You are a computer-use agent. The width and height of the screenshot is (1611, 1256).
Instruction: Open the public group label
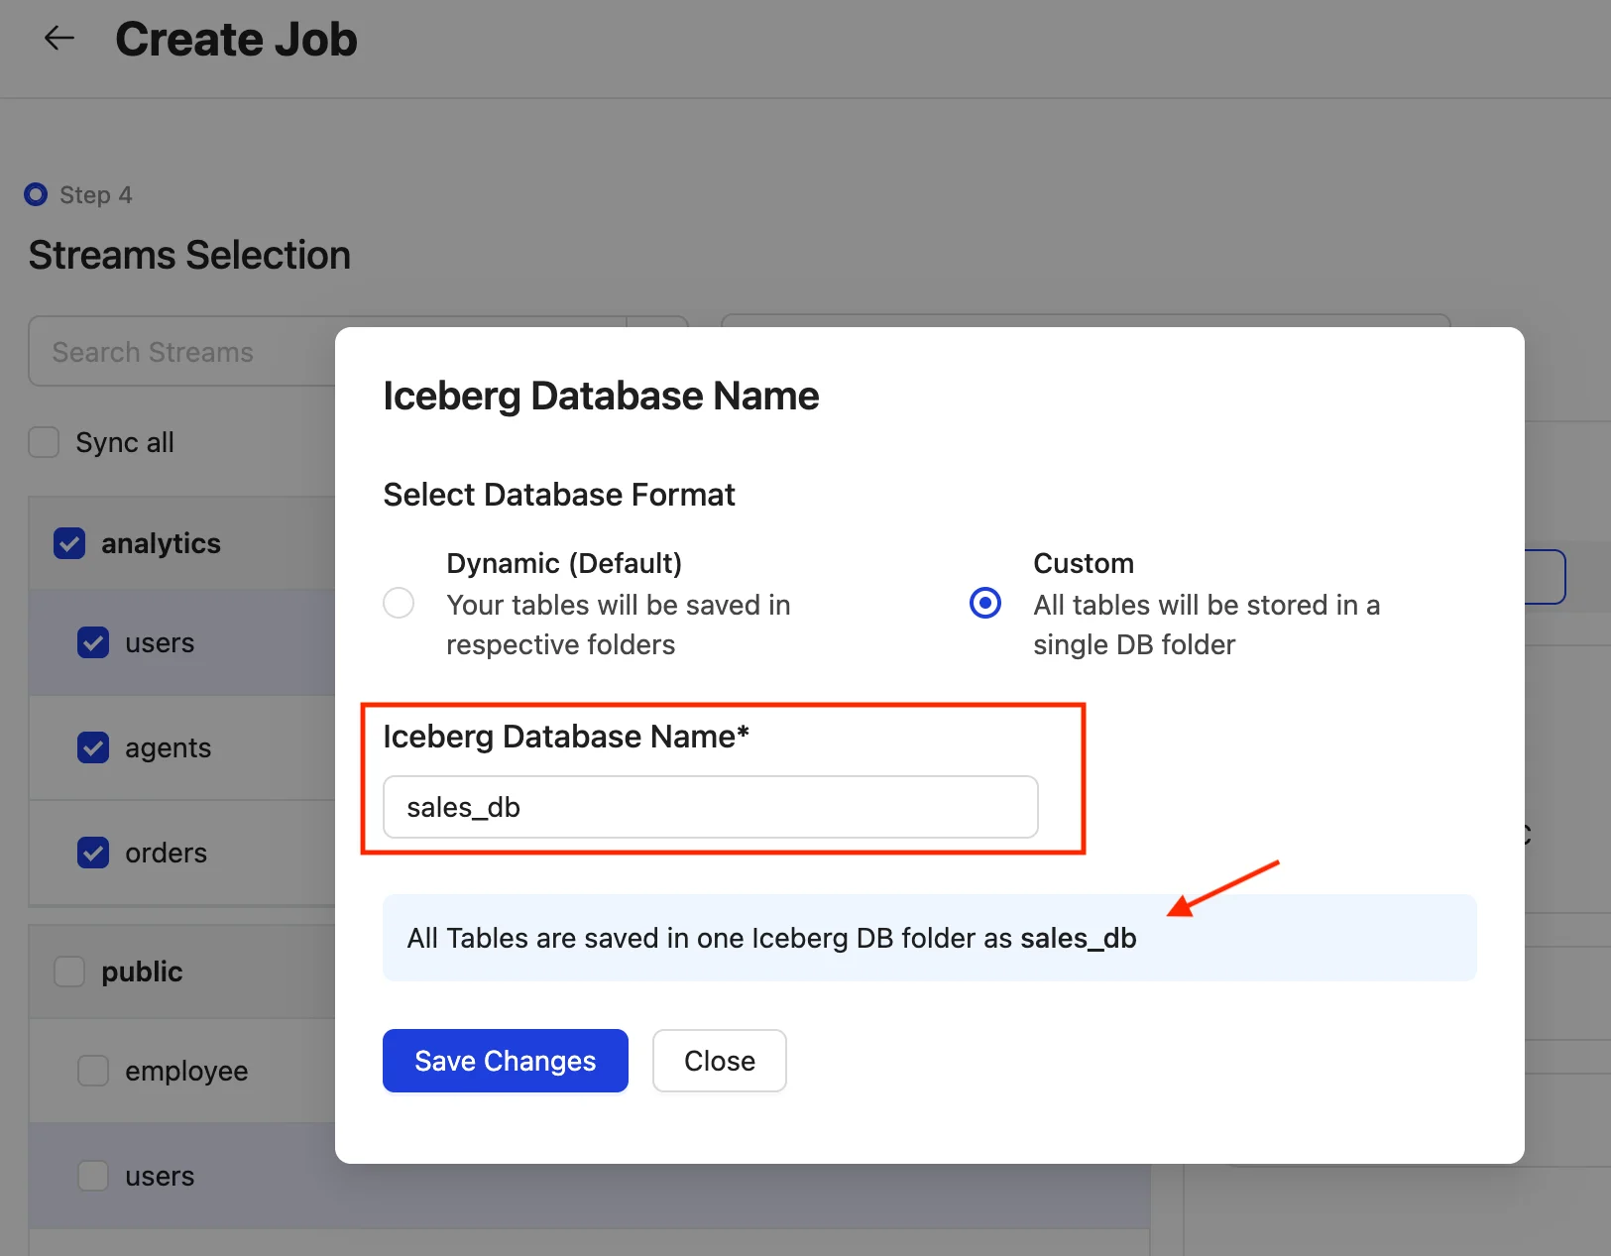142,971
